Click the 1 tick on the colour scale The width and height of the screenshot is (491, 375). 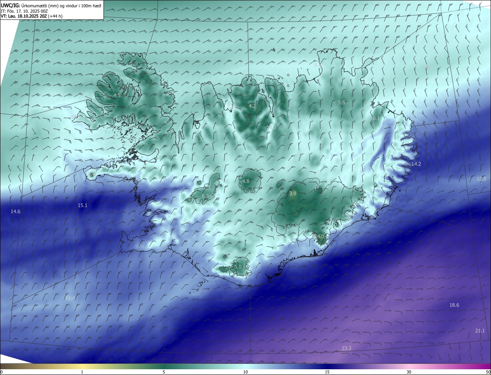[82, 372]
